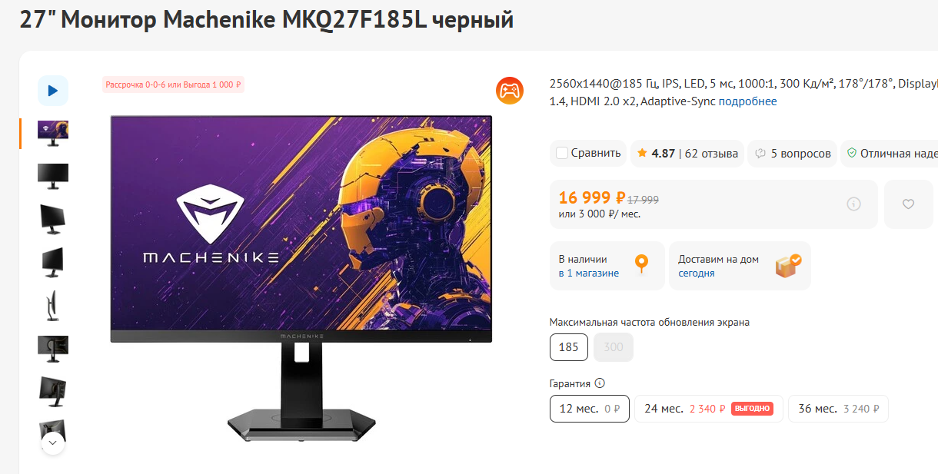Click the map pin icon by В наличии
Screen dimensions: 938x474
coord(641,265)
